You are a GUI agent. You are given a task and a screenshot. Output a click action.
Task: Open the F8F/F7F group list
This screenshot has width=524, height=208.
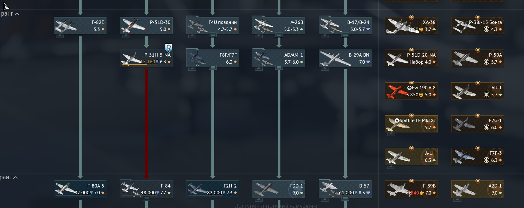pos(213,68)
